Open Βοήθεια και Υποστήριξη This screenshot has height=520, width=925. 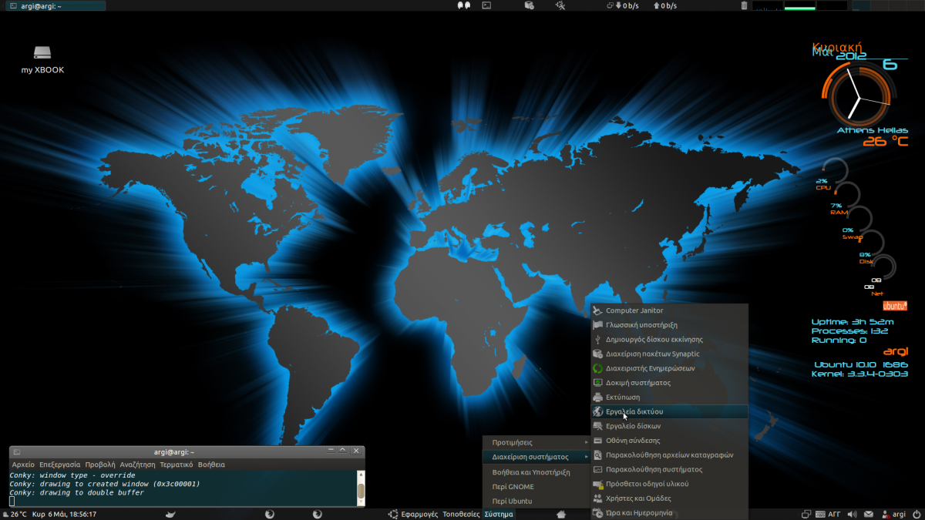(x=536, y=472)
